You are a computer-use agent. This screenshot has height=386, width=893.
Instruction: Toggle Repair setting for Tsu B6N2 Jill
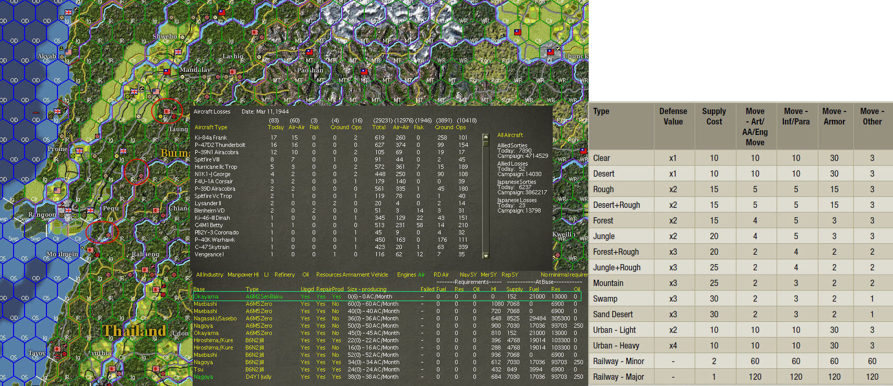[321, 369]
